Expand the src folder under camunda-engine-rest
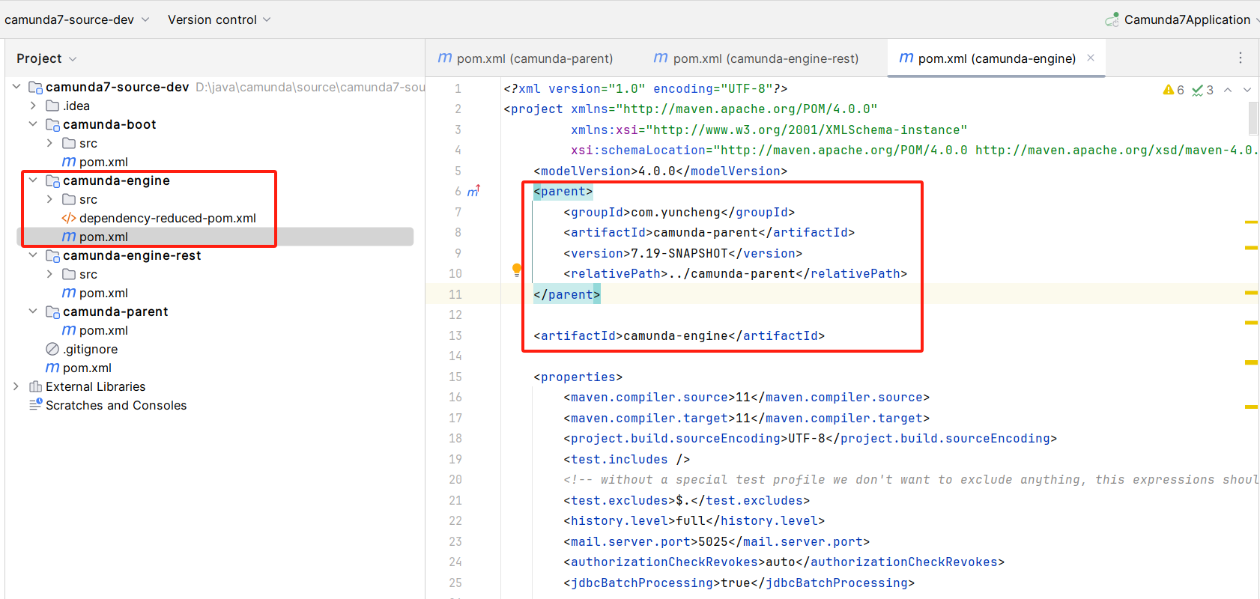Image resolution: width=1260 pixels, height=599 pixels. (x=49, y=274)
